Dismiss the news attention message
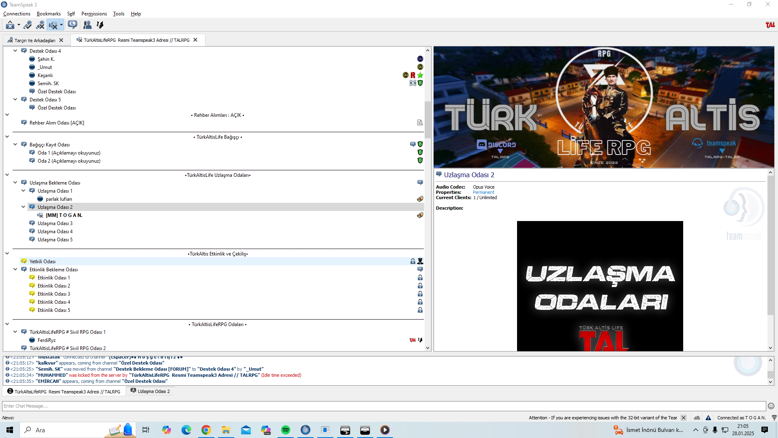The height and width of the screenshot is (438, 778). 684,418
